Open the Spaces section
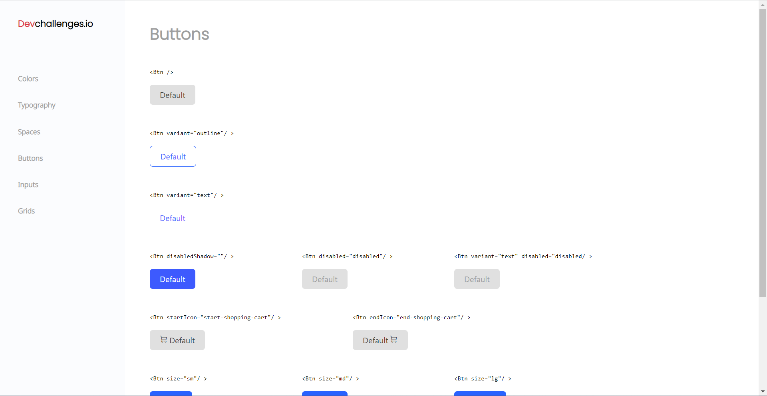 (x=29, y=132)
